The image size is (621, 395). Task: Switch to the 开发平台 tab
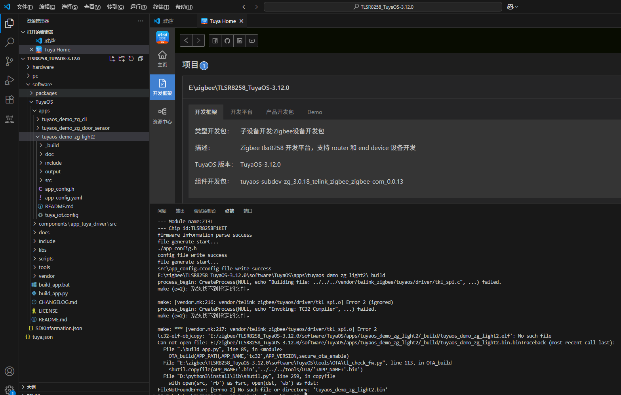click(x=241, y=112)
